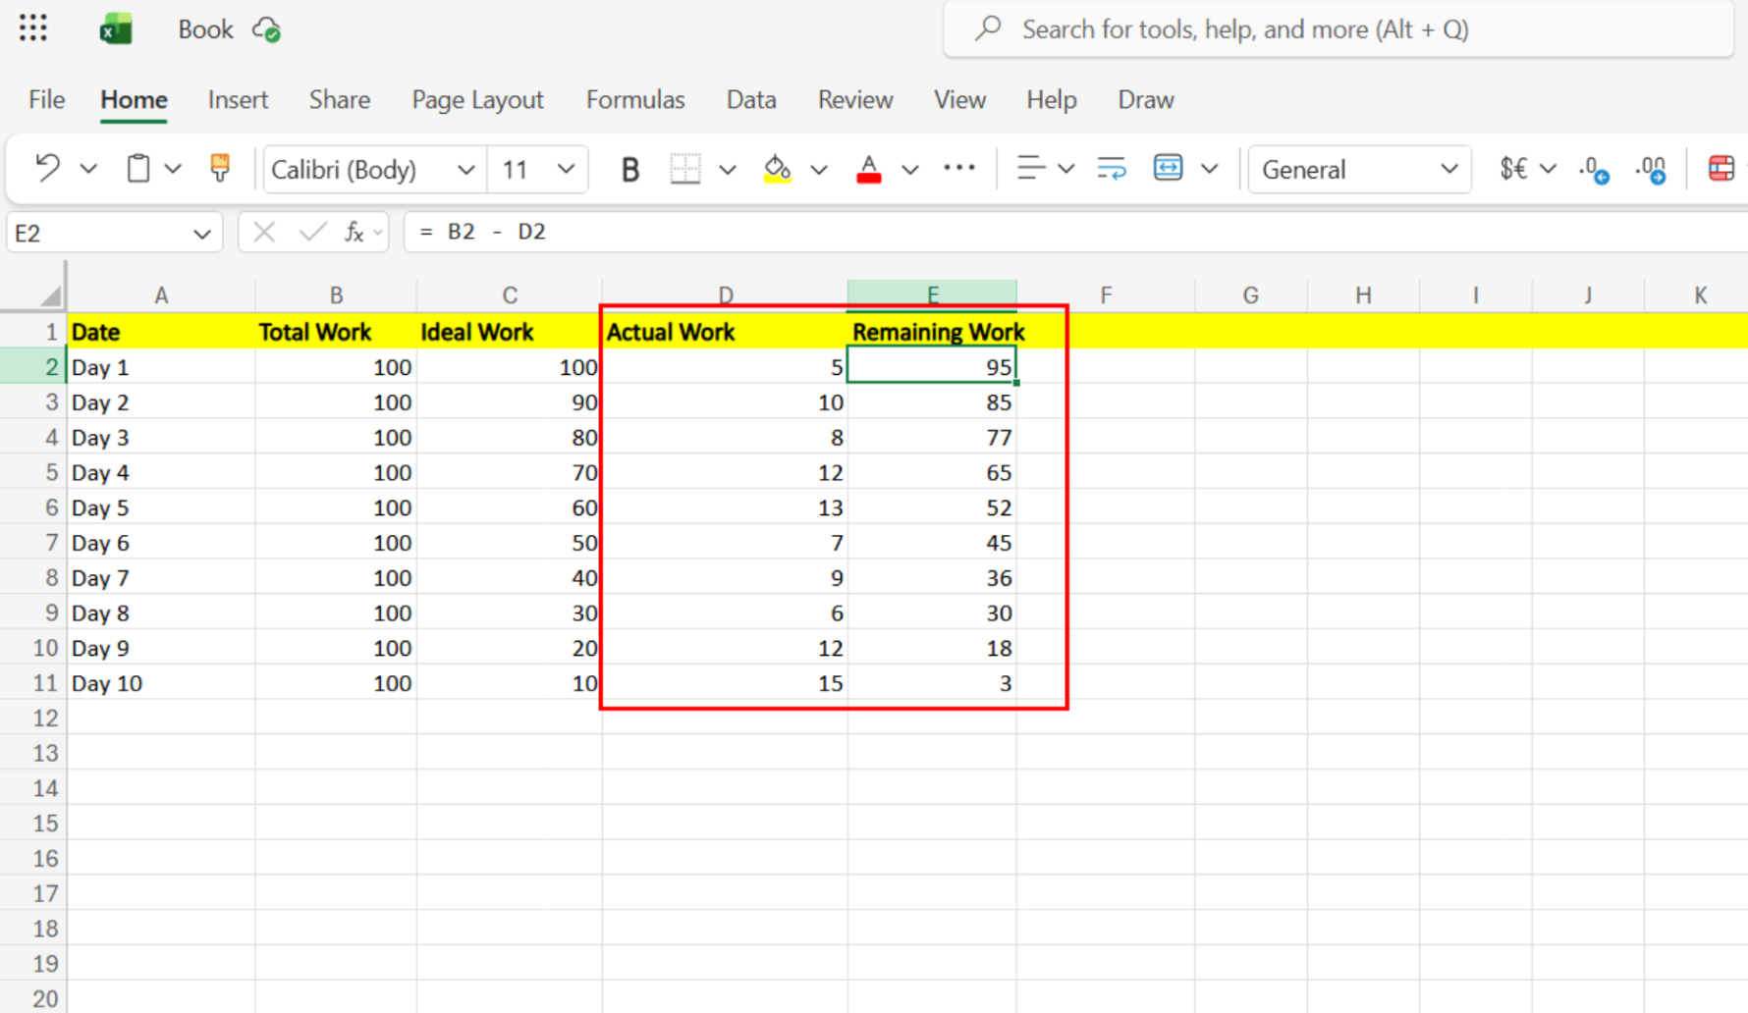Viewport: 1748px width, 1013px height.
Task: Click the cancel X formula icon
Action: (263, 232)
